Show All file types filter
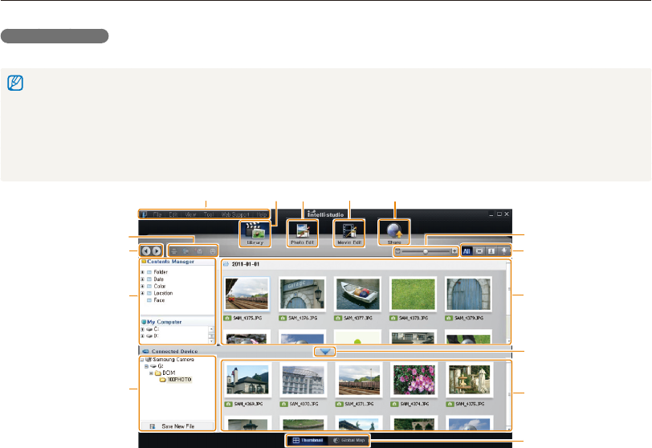652x448 pixels. coord(467,251)
